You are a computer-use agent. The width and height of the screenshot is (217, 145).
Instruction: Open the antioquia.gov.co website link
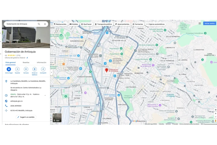[x=17, y=101]
